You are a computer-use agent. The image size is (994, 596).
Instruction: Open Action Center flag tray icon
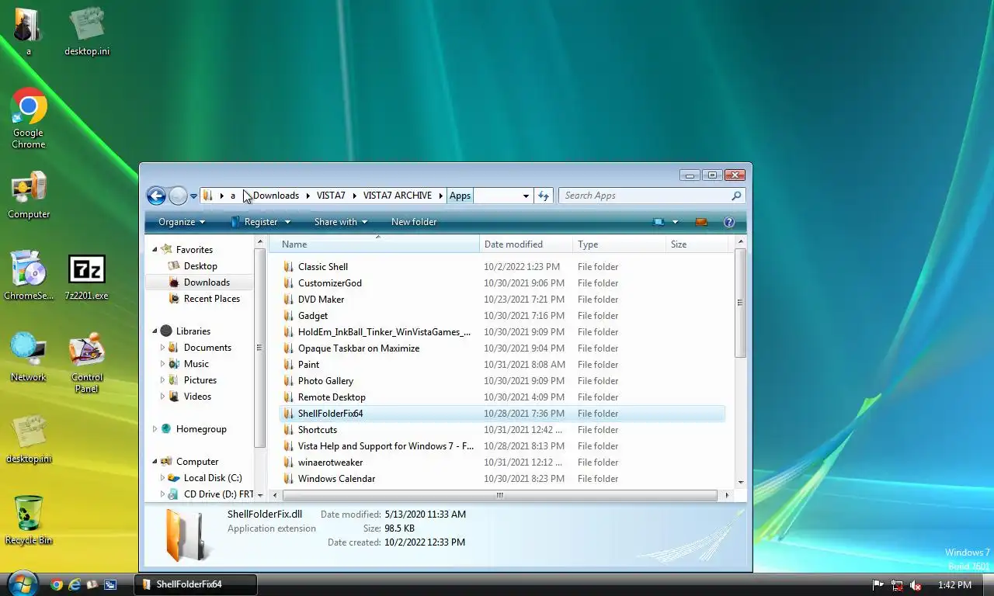point(878,585)
